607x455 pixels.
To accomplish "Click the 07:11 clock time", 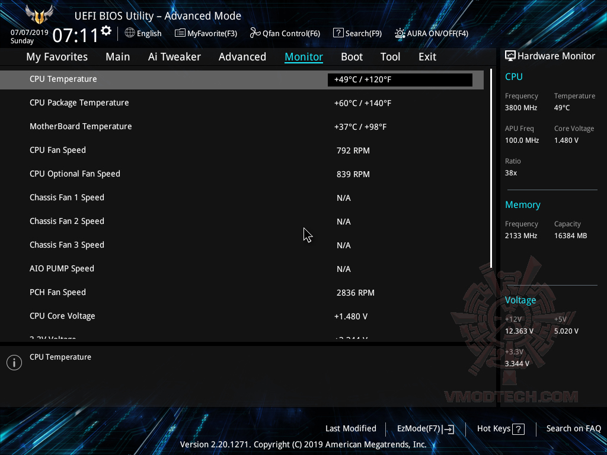I will (x=75, y=35).
